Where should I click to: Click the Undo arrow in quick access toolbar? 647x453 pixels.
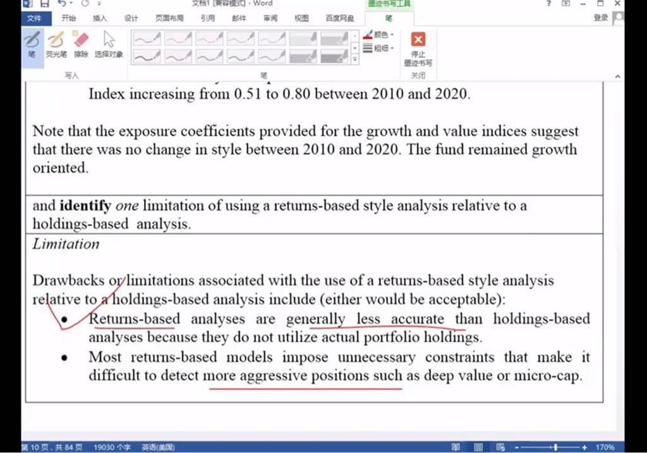pos(61,4)
